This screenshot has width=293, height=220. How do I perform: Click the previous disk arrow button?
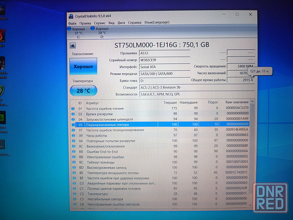73,46
